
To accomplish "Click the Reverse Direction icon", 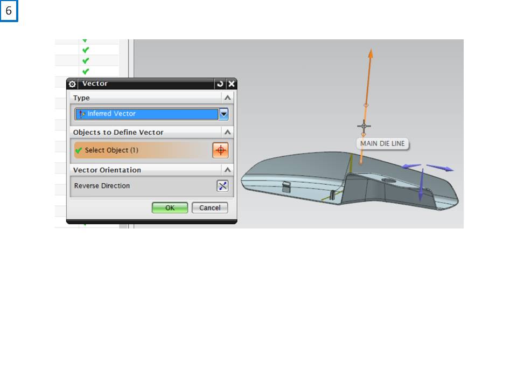I will click(222, 186).
